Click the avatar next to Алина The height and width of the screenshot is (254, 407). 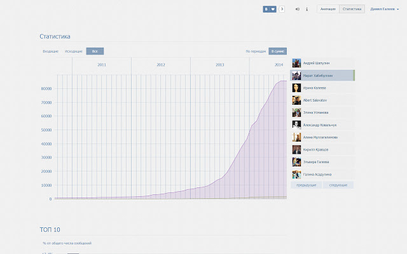[296, 137]
